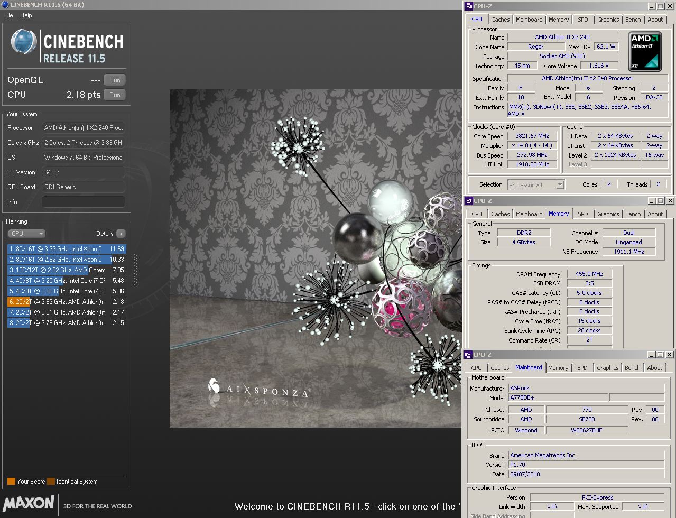
Task: Select SPD tab in bottom CPU-Z window
Action: pyautogui.click(x=582, y=368)
